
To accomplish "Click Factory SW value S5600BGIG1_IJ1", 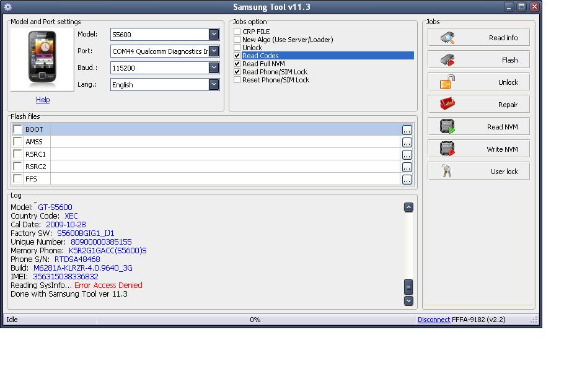I will (86, 233).
